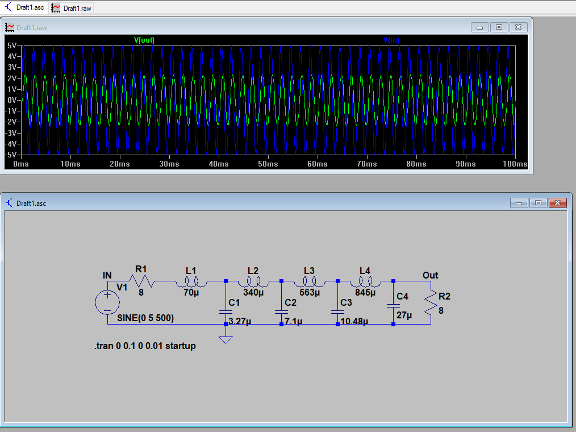The image size is (576, 432).
Task: Click the .tran 0 0.1 0 0.01 startup directive
Action: pyautogui.click(x=145, y=346)
